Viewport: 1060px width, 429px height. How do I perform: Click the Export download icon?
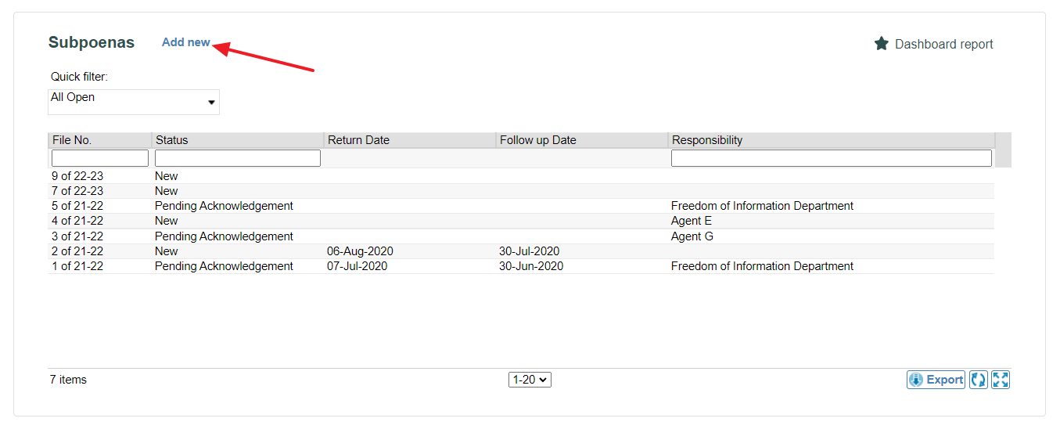point(916,380)
